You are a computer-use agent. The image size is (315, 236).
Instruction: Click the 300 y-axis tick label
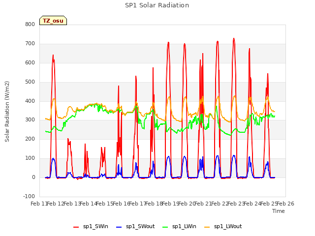pyautogui.click(x=30, y=120)
